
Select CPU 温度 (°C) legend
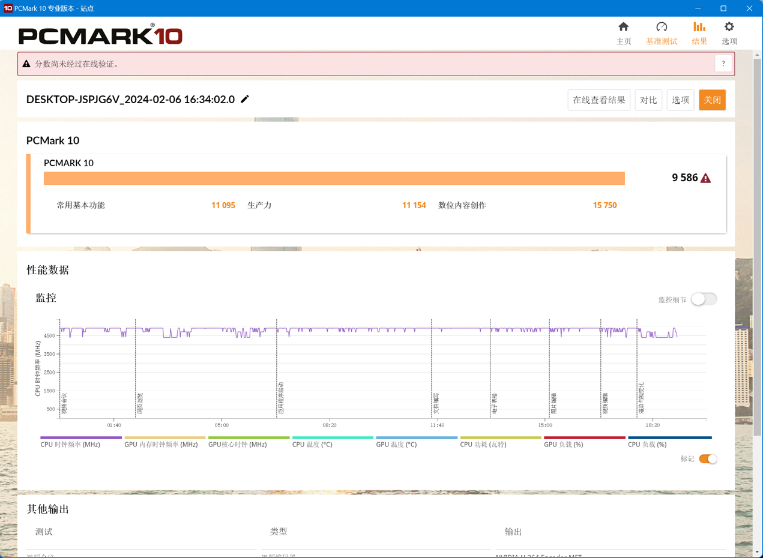click(333, 442)
